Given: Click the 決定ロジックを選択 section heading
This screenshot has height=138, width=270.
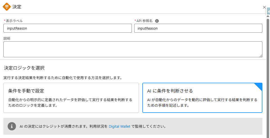Looking at the screenshot, I should [24, 68].
